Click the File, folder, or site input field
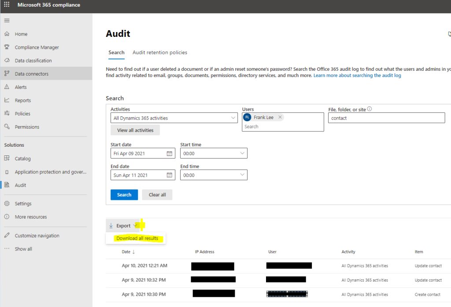451x307 pixels. 386,118
